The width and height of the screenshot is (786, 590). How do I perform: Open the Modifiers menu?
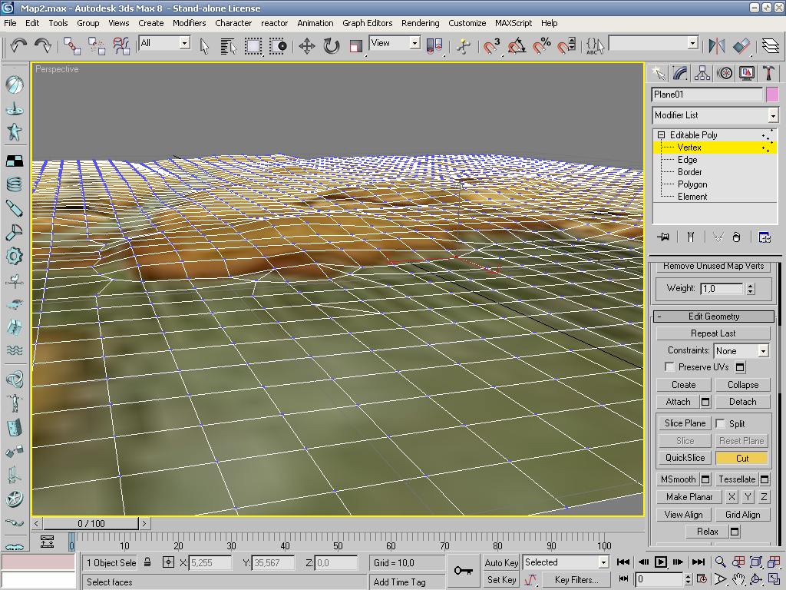coord(189,23)
